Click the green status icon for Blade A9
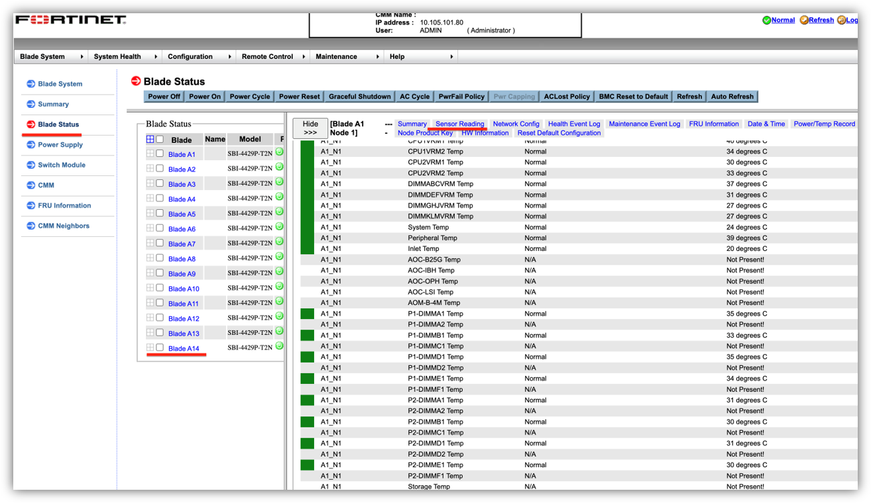The width and height of the screenshot is (871, 503). coord(280,271)
